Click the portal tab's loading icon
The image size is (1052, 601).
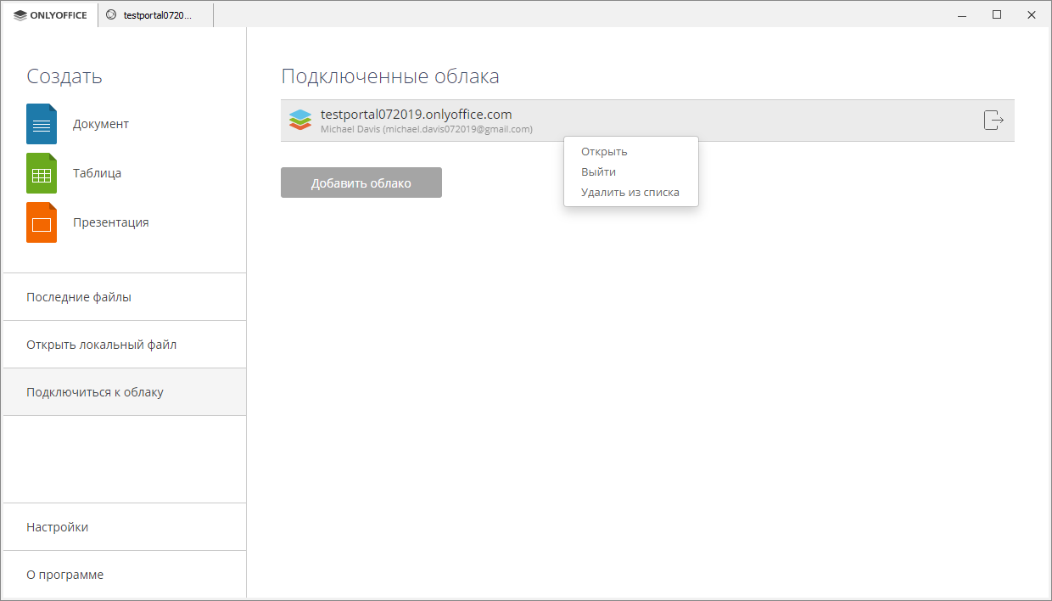click(111, 14)
